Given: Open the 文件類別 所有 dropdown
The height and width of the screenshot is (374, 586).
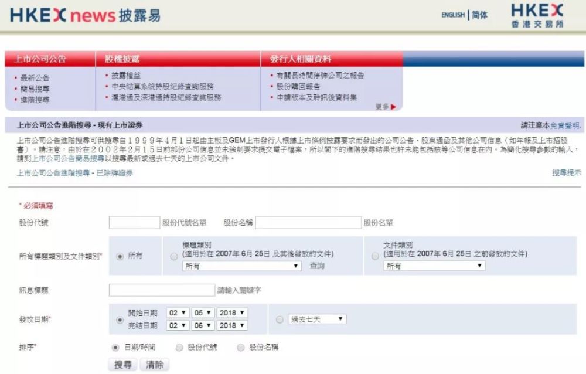Looking at the screenshot, I should point(434,266).
